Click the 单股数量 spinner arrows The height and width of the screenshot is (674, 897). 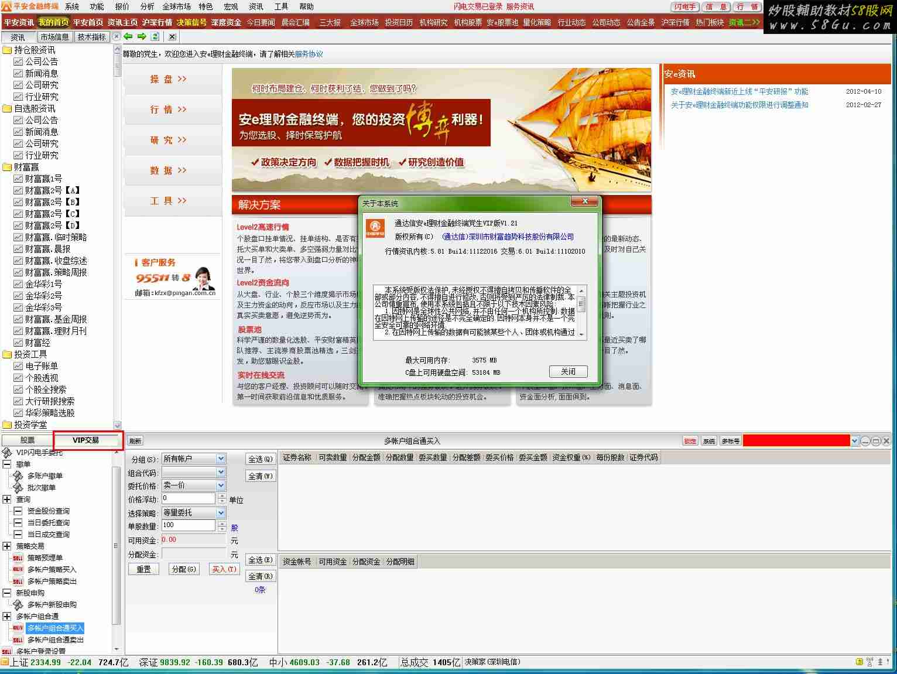[x=221, y=525]
